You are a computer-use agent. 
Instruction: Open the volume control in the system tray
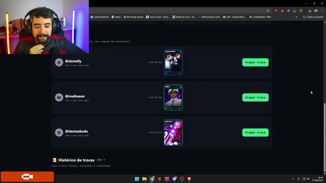tap(308, 179)
